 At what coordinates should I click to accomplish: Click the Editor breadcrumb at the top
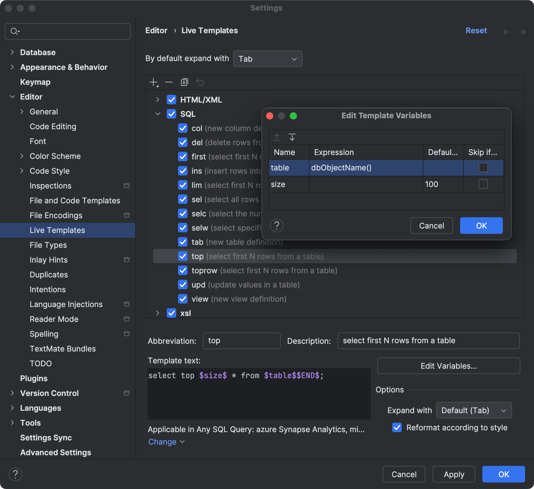156,30
